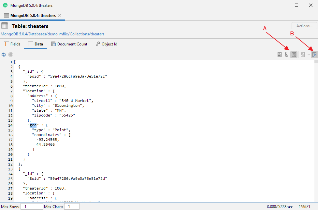Click the key icon on the Object Id tab

98,44
